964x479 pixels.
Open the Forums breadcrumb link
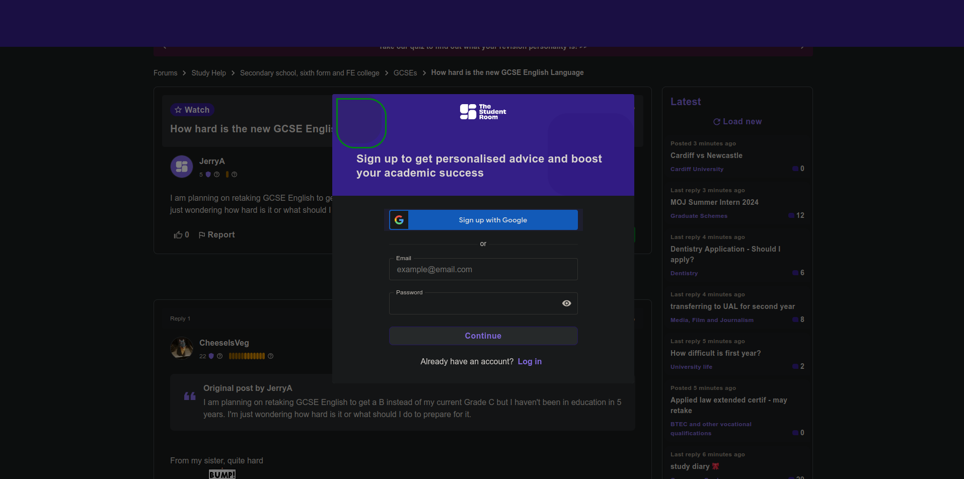tap(165, 72)
